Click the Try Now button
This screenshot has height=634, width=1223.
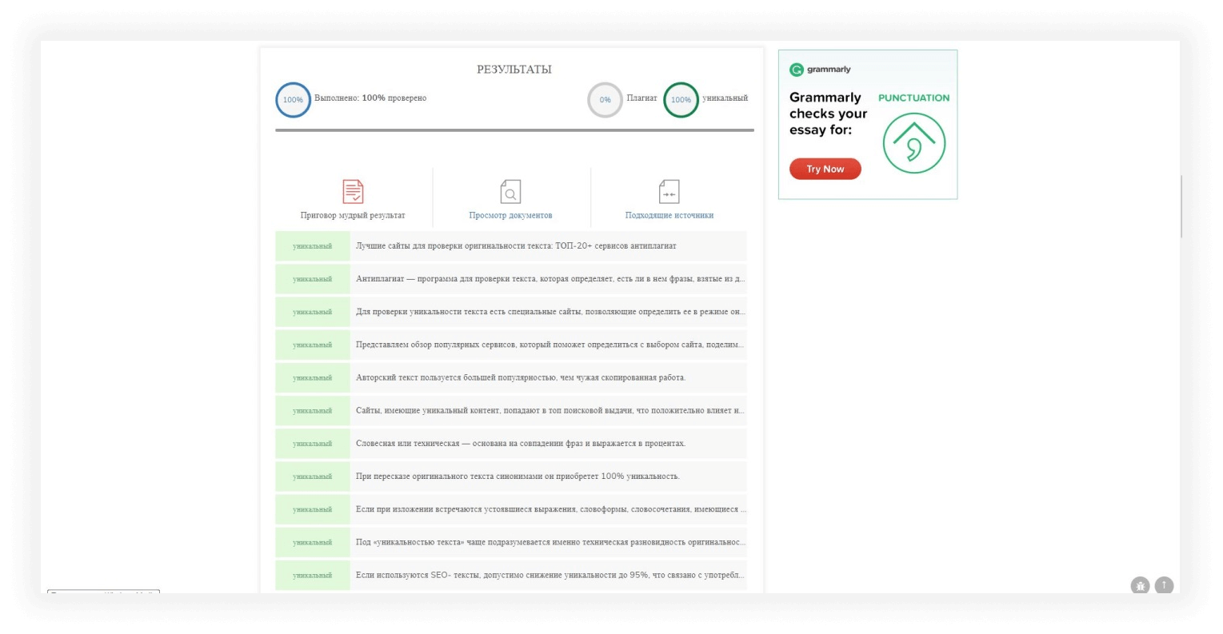click(825, 169)
